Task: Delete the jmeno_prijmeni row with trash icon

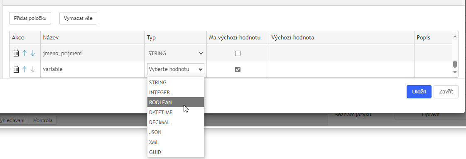Action: [x=16, y=54]
